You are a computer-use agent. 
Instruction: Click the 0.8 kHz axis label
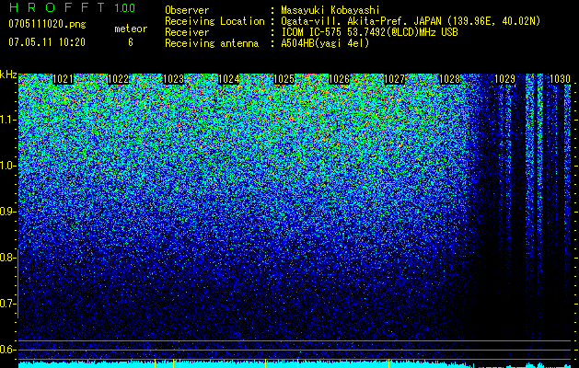click(6, 258)
